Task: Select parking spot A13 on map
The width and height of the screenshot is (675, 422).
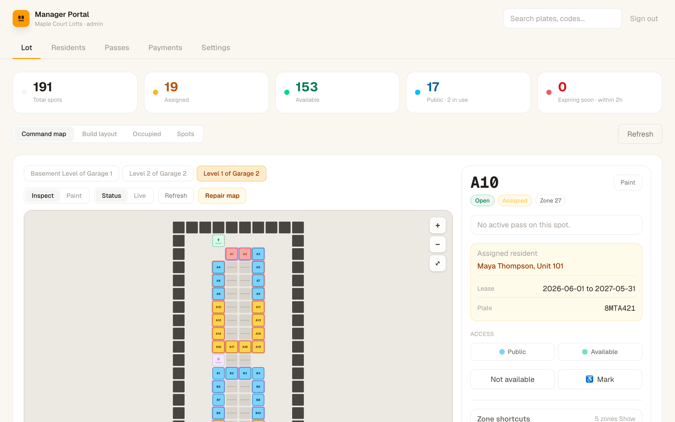Action: [258, 320]
